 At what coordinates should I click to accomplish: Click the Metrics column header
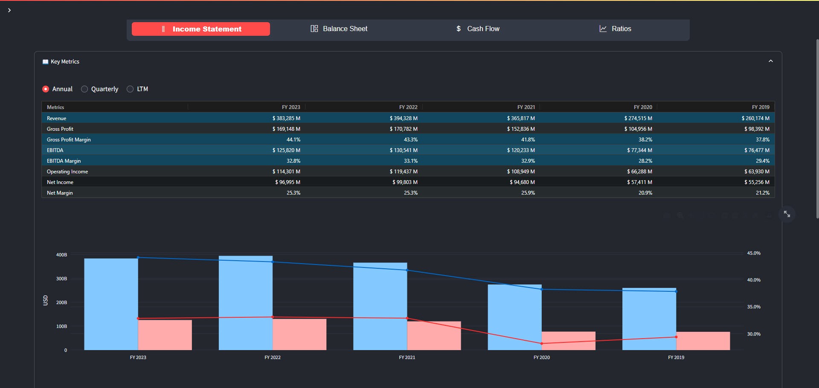tap(55, 107)
